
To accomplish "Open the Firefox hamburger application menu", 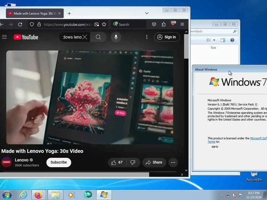I will tap(182, 24).
